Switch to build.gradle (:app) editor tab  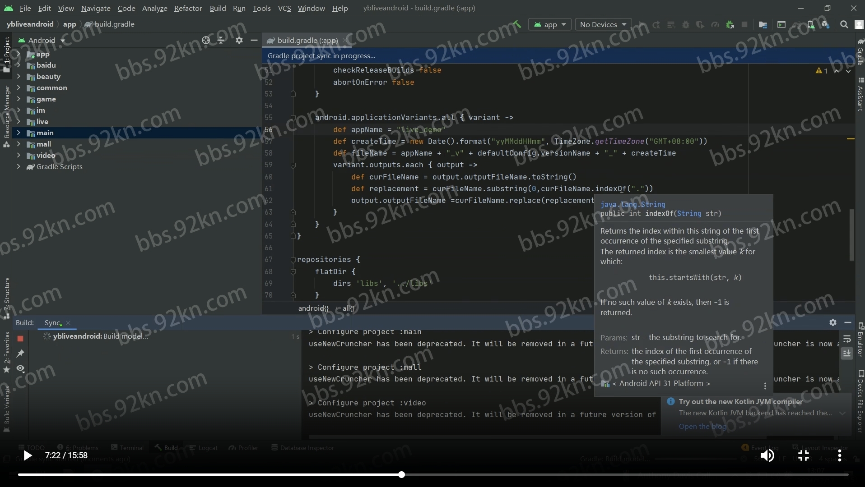tap(307, 40)
